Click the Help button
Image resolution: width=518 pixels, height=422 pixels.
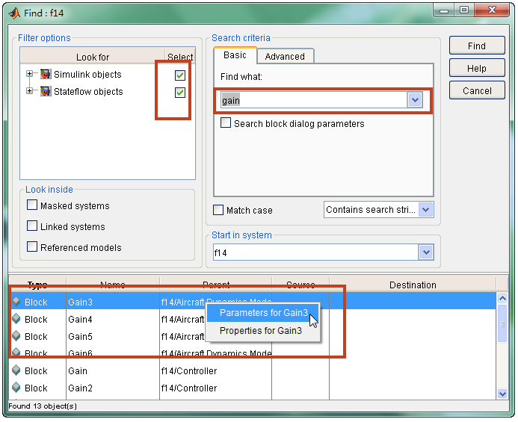click(477, 68)
